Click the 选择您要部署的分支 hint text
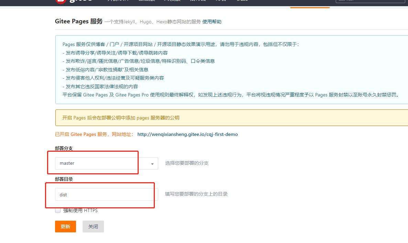 [x=187, y=163]
